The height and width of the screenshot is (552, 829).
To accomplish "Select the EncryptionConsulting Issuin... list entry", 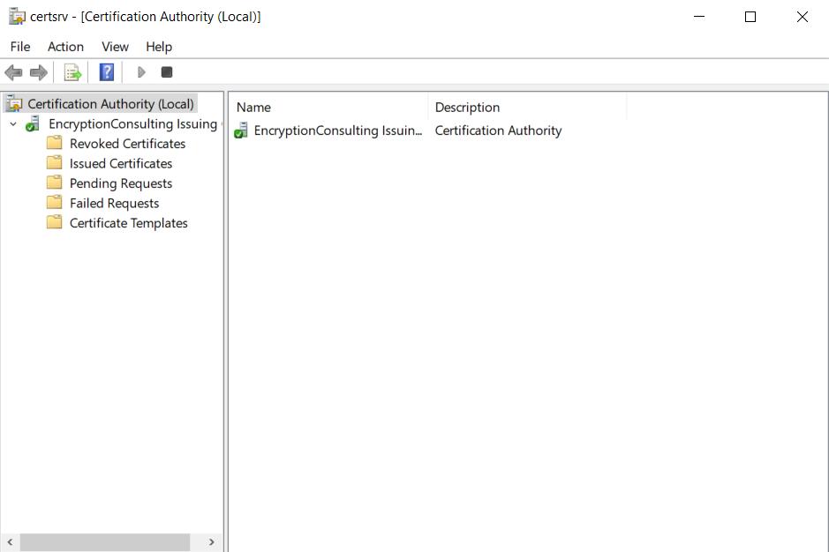I will point(338,131).
